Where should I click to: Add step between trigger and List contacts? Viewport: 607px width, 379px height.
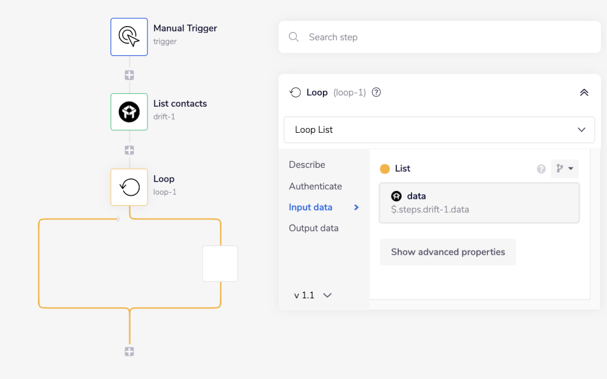(x=129, y=75)
